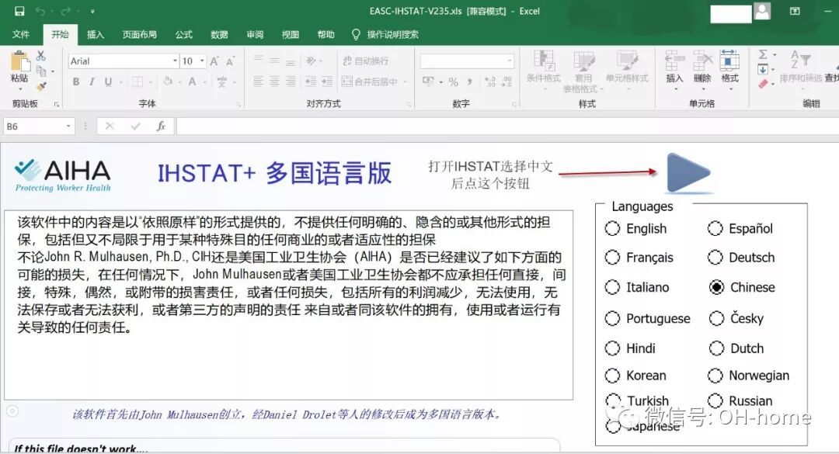Open Merge and Center (合并后居中) dropdown arrow
Viewport: 839px width, 454px height.
[x=405, y=81]
